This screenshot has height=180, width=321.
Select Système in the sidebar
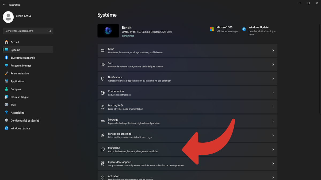[x=28, y=50]
